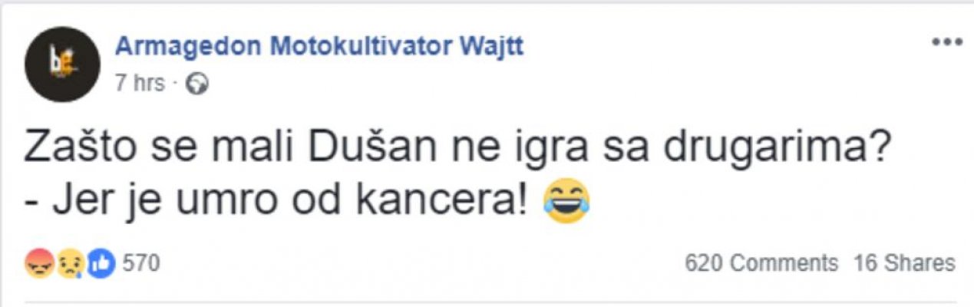
Task: Click the word 'Comments' beside 620
Action: pos(784,264)
